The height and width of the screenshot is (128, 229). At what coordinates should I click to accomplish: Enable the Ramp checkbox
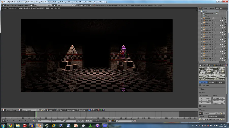(200, 93)
